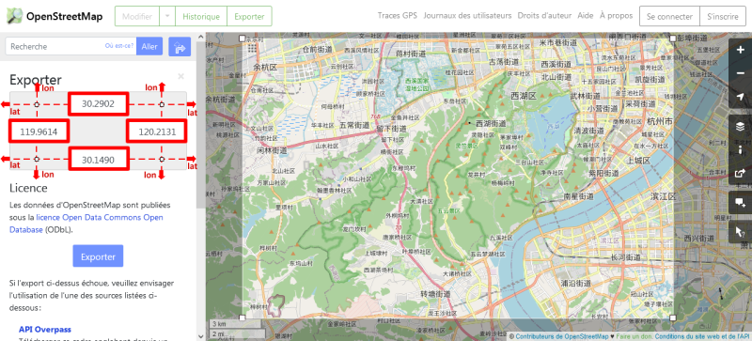This screenshot has width=752, height=341.
Task: Open the Modifier dropdown arrow
Action: click(167, 16)
